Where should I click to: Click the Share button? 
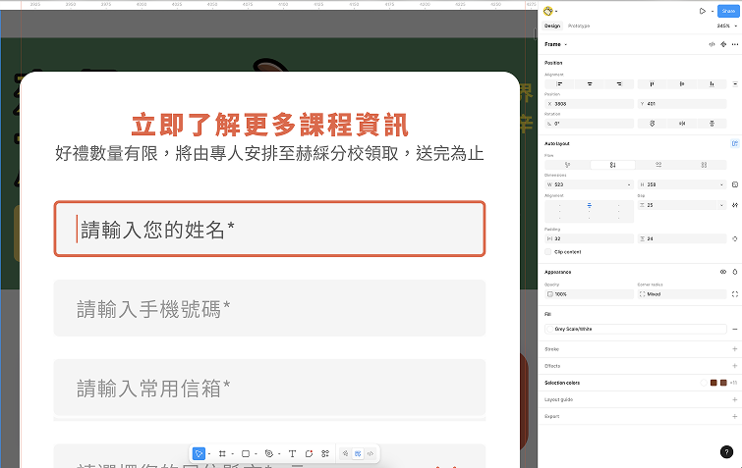click(x=728, y=11)
